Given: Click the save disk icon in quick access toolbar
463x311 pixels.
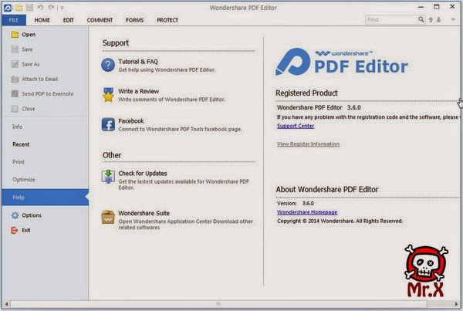Looking at the screenshot, I should pyautogui.click(x=29, y=8).
